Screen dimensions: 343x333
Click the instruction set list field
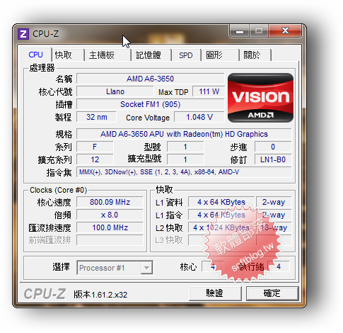click(x=184, y=172)
